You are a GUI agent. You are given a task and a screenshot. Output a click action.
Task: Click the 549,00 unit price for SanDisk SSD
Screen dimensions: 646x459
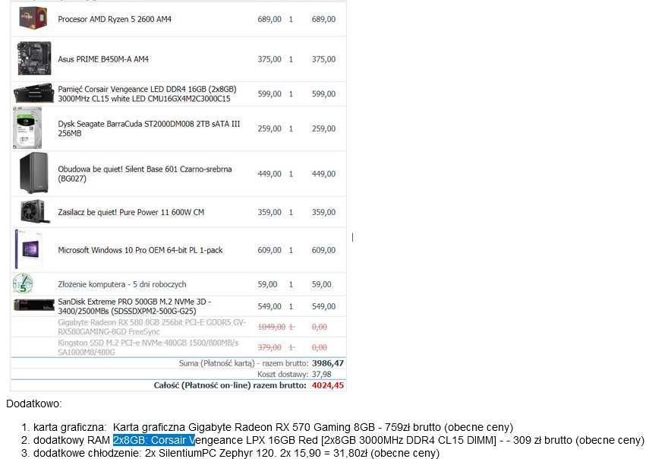(x=269, y=306)
